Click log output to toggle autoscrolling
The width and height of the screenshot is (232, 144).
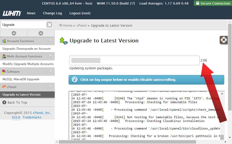pos(144,115)
